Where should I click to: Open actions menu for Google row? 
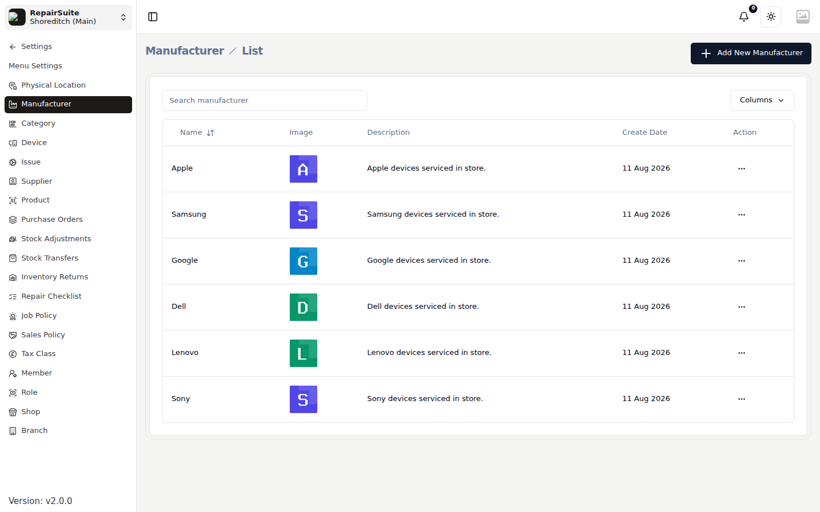point(741,261)
